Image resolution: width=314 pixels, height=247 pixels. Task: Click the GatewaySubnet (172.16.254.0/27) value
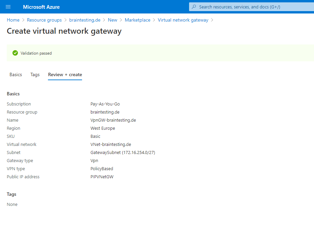click(x=123, y=152)
